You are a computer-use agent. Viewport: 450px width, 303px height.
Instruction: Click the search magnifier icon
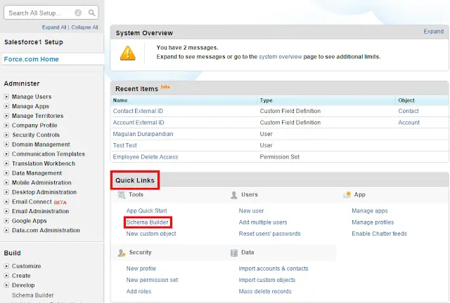point(91,13)
